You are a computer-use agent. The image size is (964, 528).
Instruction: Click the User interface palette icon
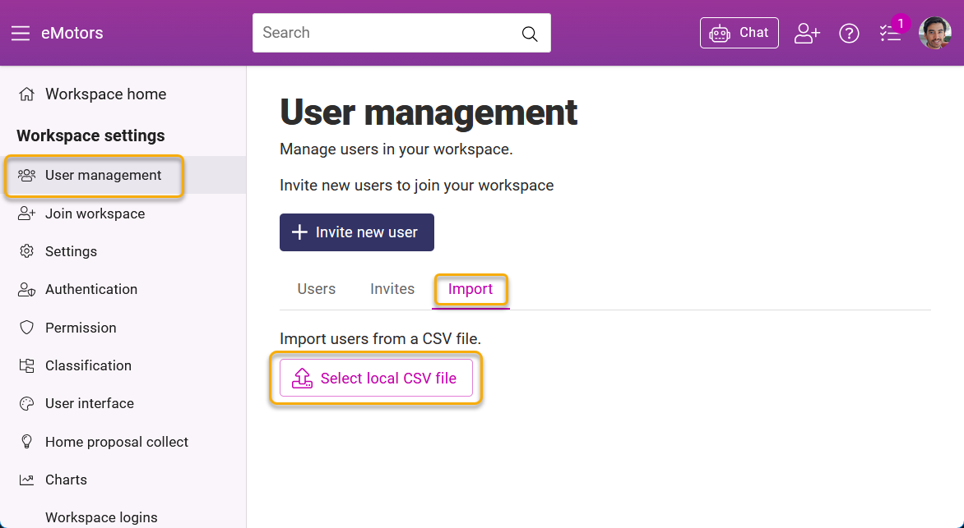tap(27, 403)
